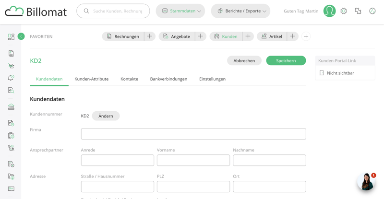Open the add-ons puzzle piece icon

[x=358, y=11]
